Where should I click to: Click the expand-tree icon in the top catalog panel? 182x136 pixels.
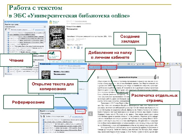[x=6, y=30]
